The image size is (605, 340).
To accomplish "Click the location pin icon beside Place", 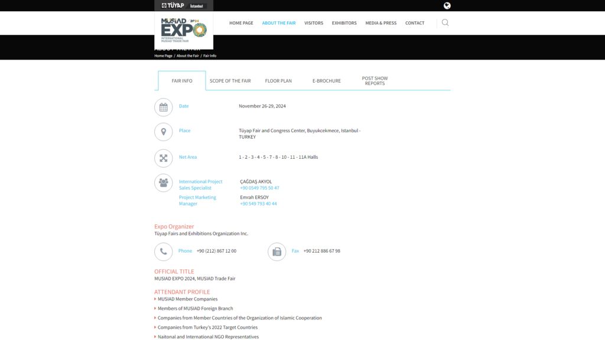I will point(164,132).
